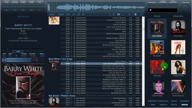The height and width of the screenshot is (108, 192).
Task: Toggle the highlighted repeat icon
Action: coord(118,14)
